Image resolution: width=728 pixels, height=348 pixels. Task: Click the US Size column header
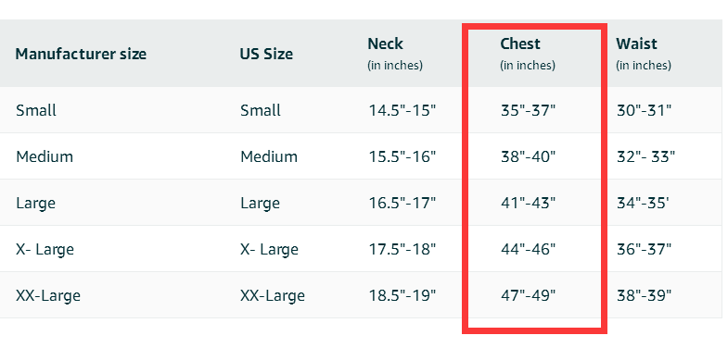(266, 55)
